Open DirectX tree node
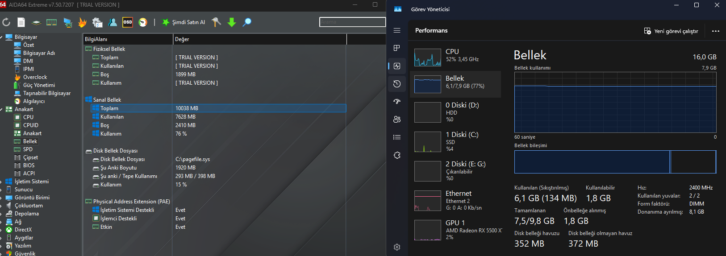The image size is (726, 256). pos(23,230)
